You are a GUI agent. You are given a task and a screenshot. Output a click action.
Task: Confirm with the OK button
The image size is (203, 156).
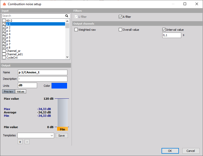tap(170, 151)
